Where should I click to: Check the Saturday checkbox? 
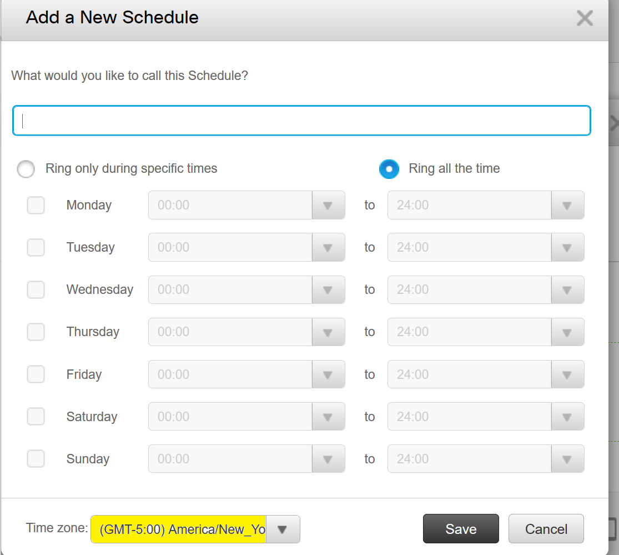click(36, 417)
